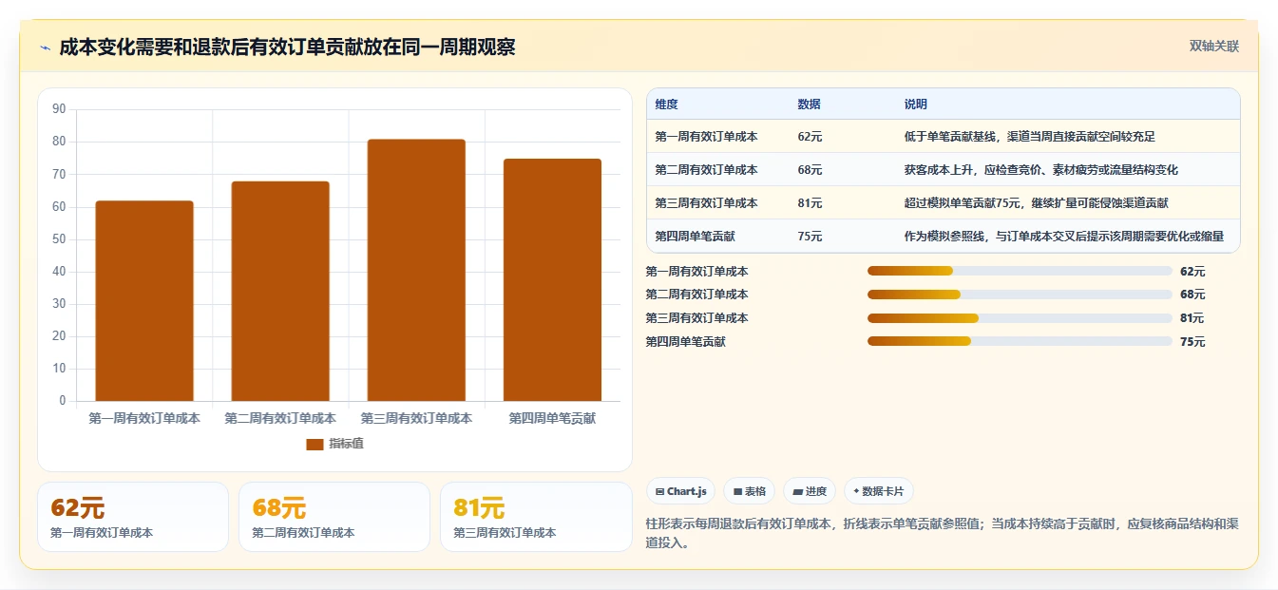
Task: Click the 81元 cell in the table
Action: pos(811,203)
